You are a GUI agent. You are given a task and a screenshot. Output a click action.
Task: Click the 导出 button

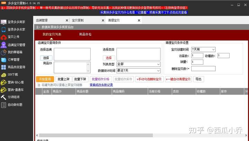tap(199, 79)
